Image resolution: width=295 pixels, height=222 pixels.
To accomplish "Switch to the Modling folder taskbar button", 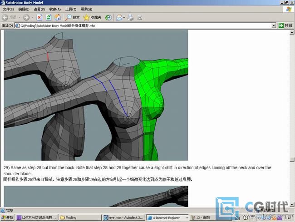I will click(80, 217).
